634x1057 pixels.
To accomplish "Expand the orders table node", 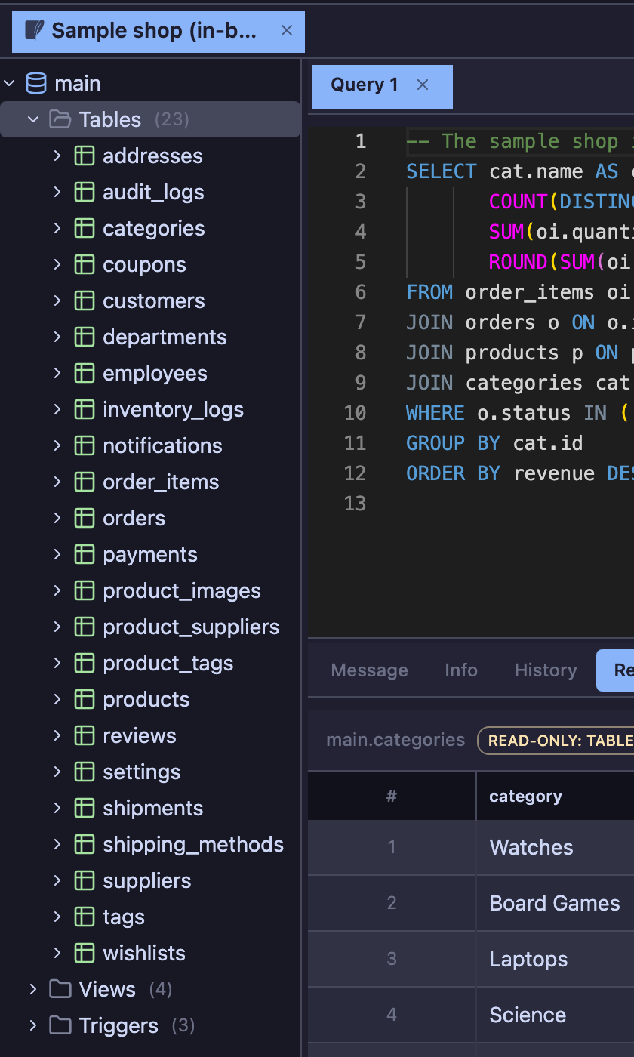I will 57,518.
